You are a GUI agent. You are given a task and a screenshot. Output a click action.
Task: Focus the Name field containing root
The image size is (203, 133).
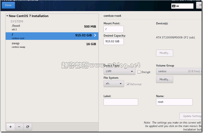(174, 102)
